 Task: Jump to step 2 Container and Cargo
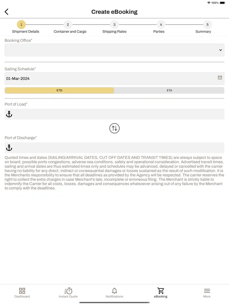(70, 27)
